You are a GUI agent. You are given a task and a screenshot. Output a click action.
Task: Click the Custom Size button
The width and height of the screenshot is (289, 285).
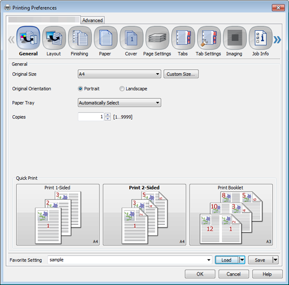(x=181, y=74)
